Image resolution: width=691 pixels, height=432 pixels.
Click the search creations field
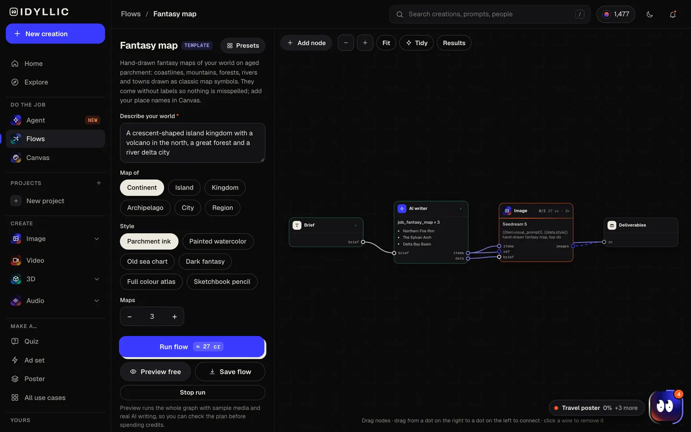pyautogui.click(x=490, y=14)
